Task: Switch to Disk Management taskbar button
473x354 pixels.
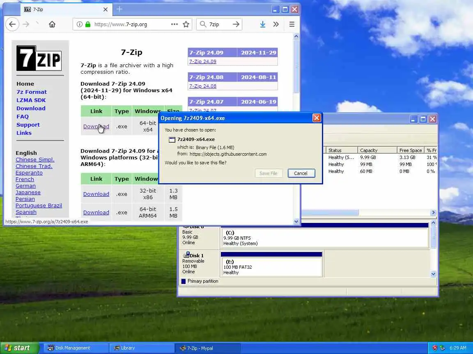Action: [x=76, y=348]
